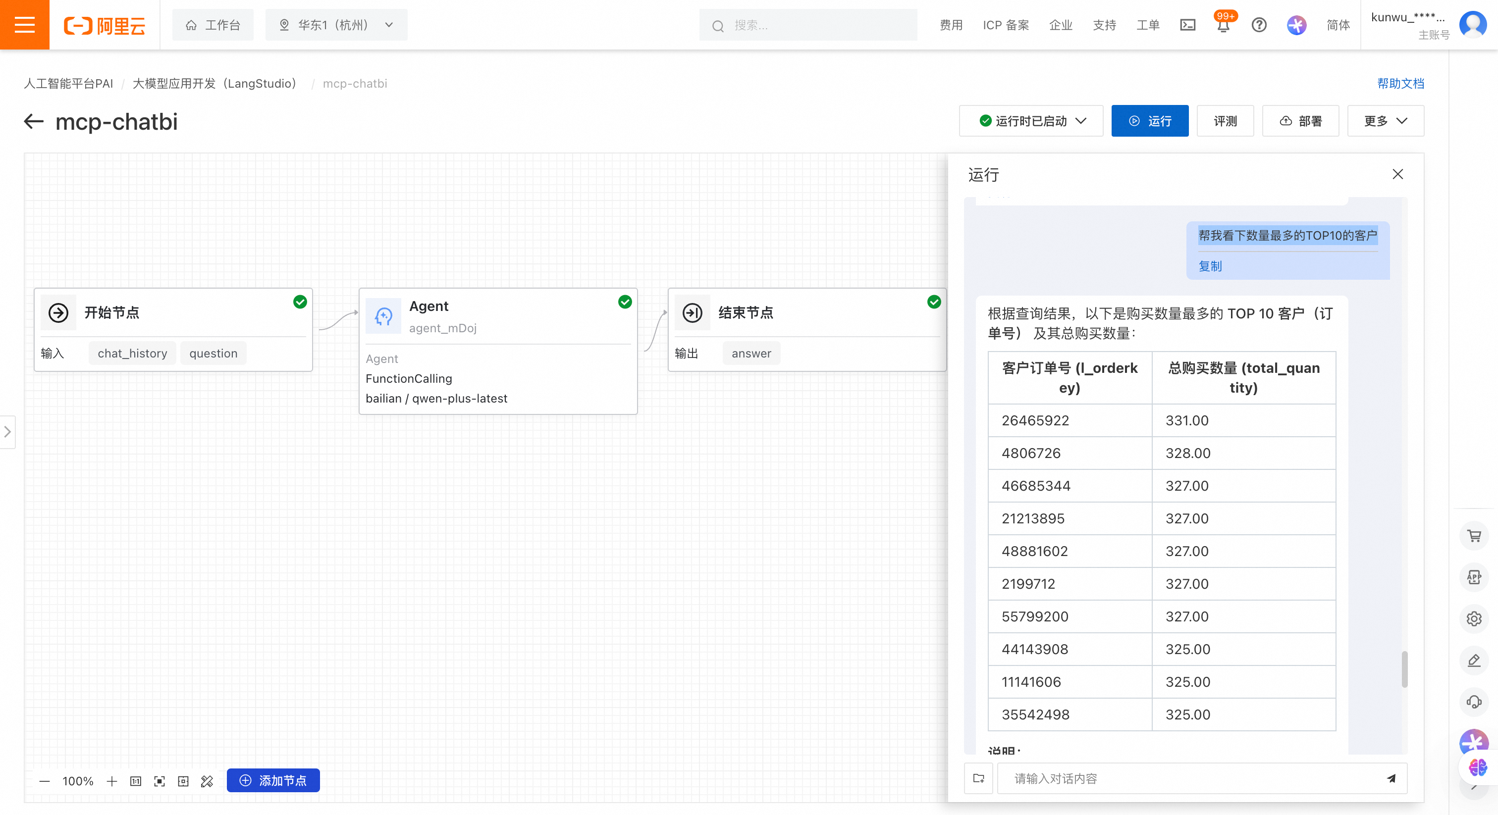Click the auto-layout tidy icon
The height and width of the screenshot is (815, 1498).
207,781
